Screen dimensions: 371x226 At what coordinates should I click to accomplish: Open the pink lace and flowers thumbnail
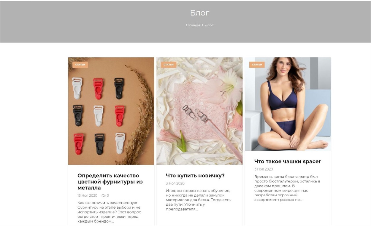pos(199,111)
